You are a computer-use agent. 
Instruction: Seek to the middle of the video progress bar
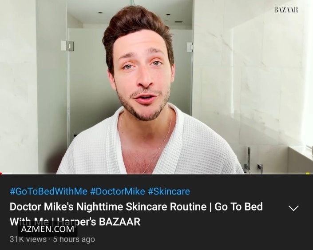point(156,173)
